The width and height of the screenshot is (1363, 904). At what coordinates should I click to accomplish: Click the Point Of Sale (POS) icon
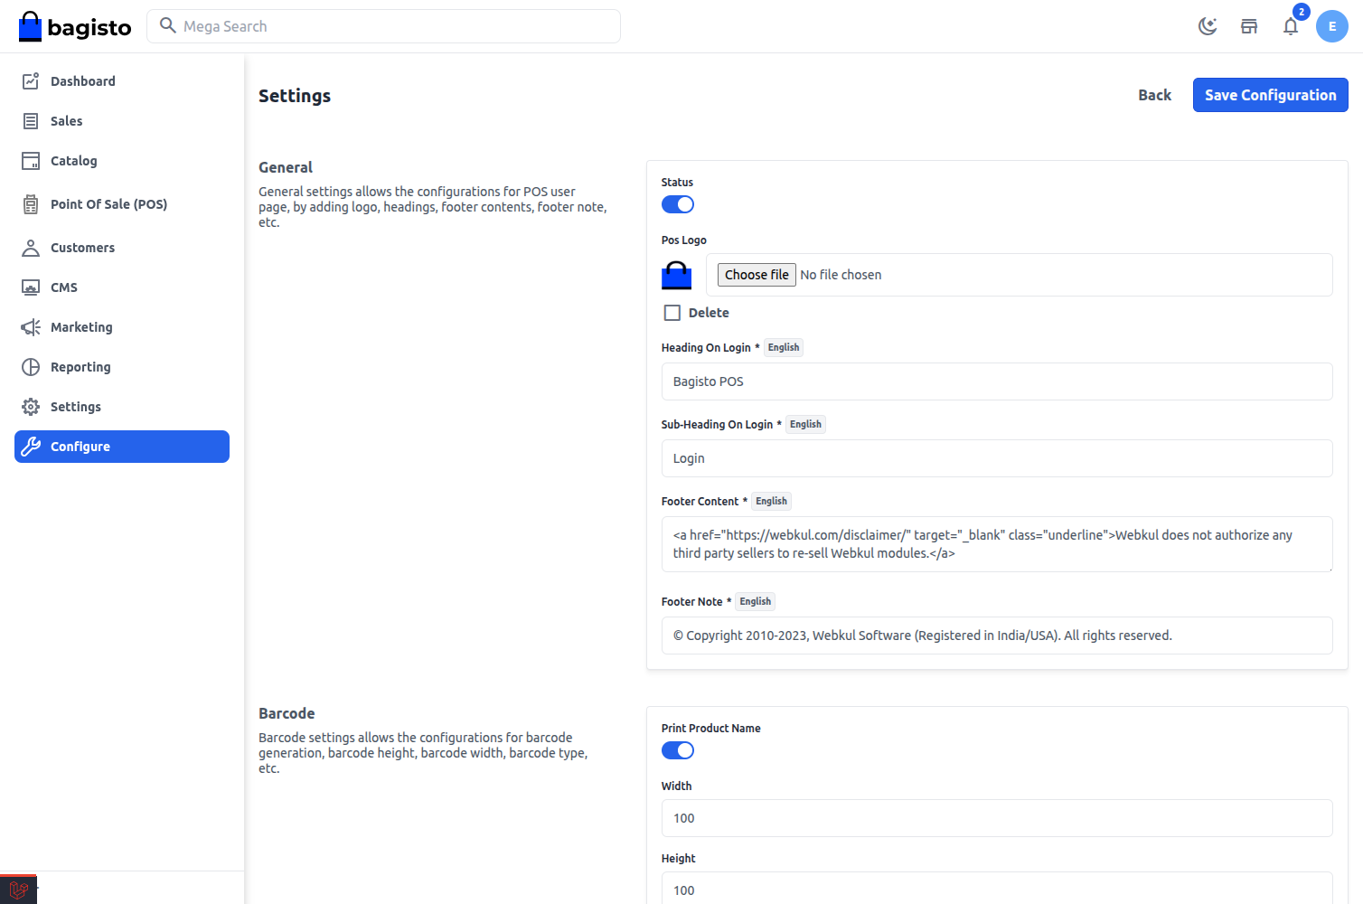click(30, 203)
